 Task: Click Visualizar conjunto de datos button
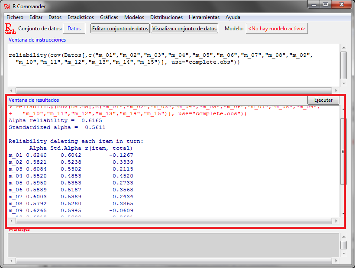(184, 29)
